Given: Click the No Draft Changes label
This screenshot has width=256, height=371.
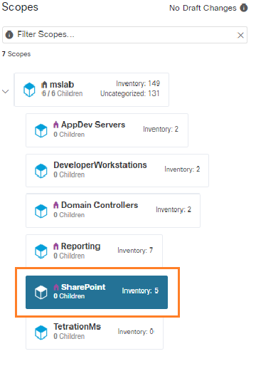Looking at the screenshot, I should (x=203, y=8).
